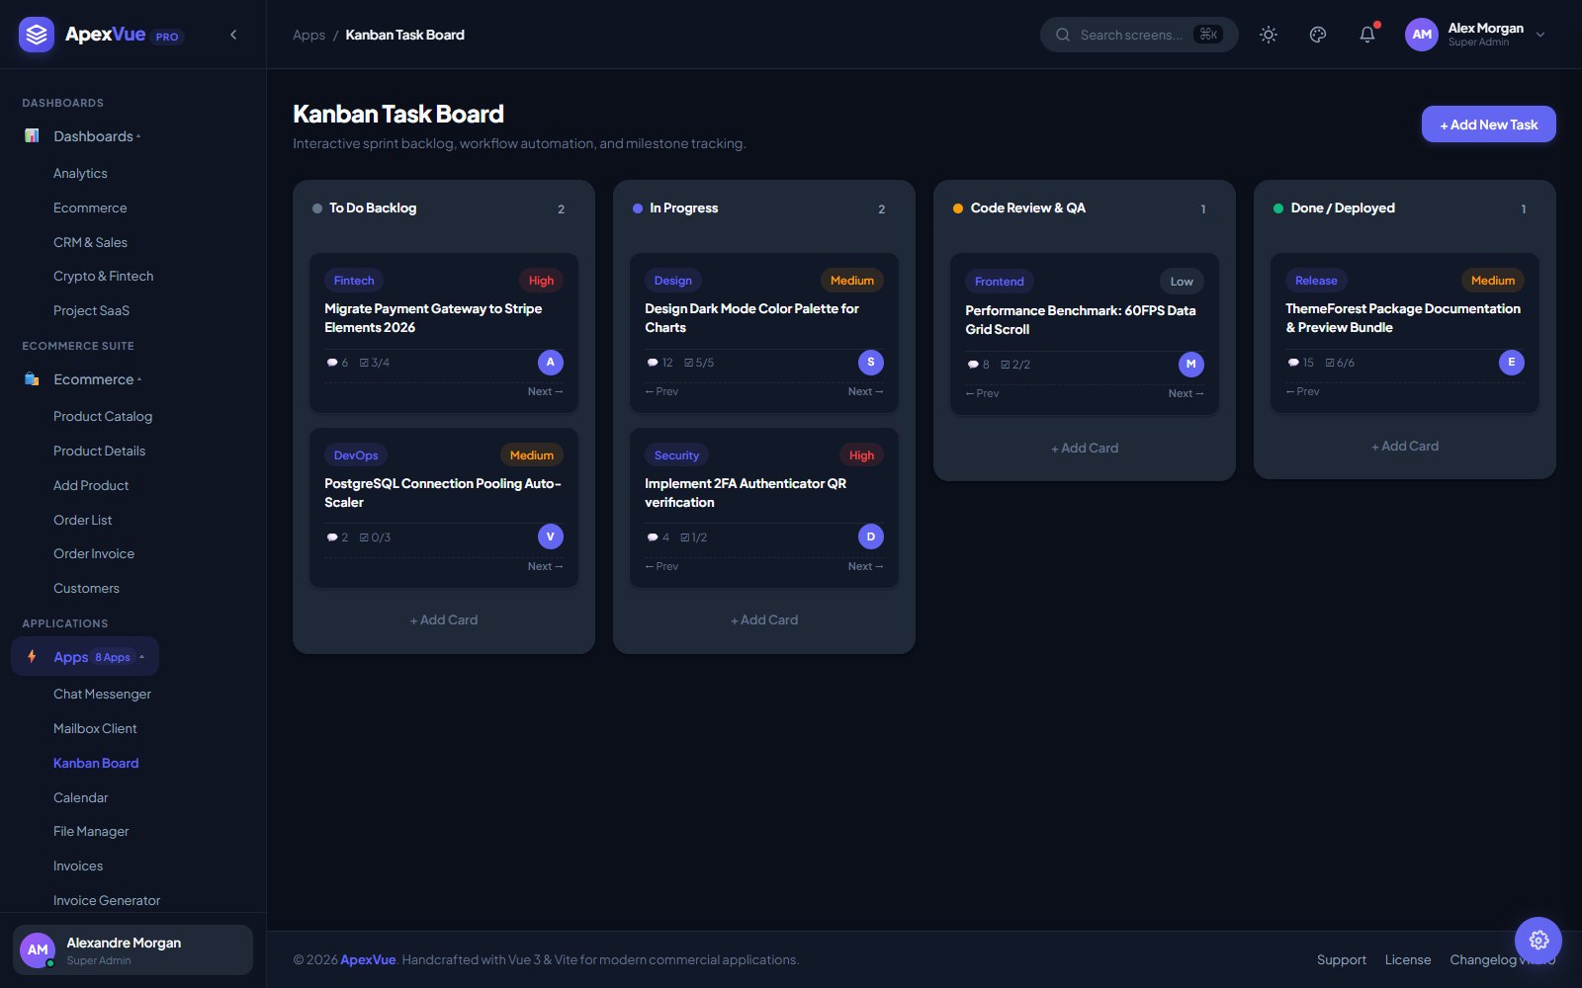Click the search magnifier icon

pos(1063,35)
